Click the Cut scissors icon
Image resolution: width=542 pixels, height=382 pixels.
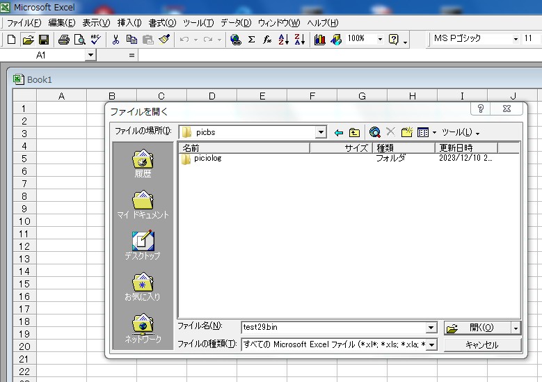tap(115, 40)
